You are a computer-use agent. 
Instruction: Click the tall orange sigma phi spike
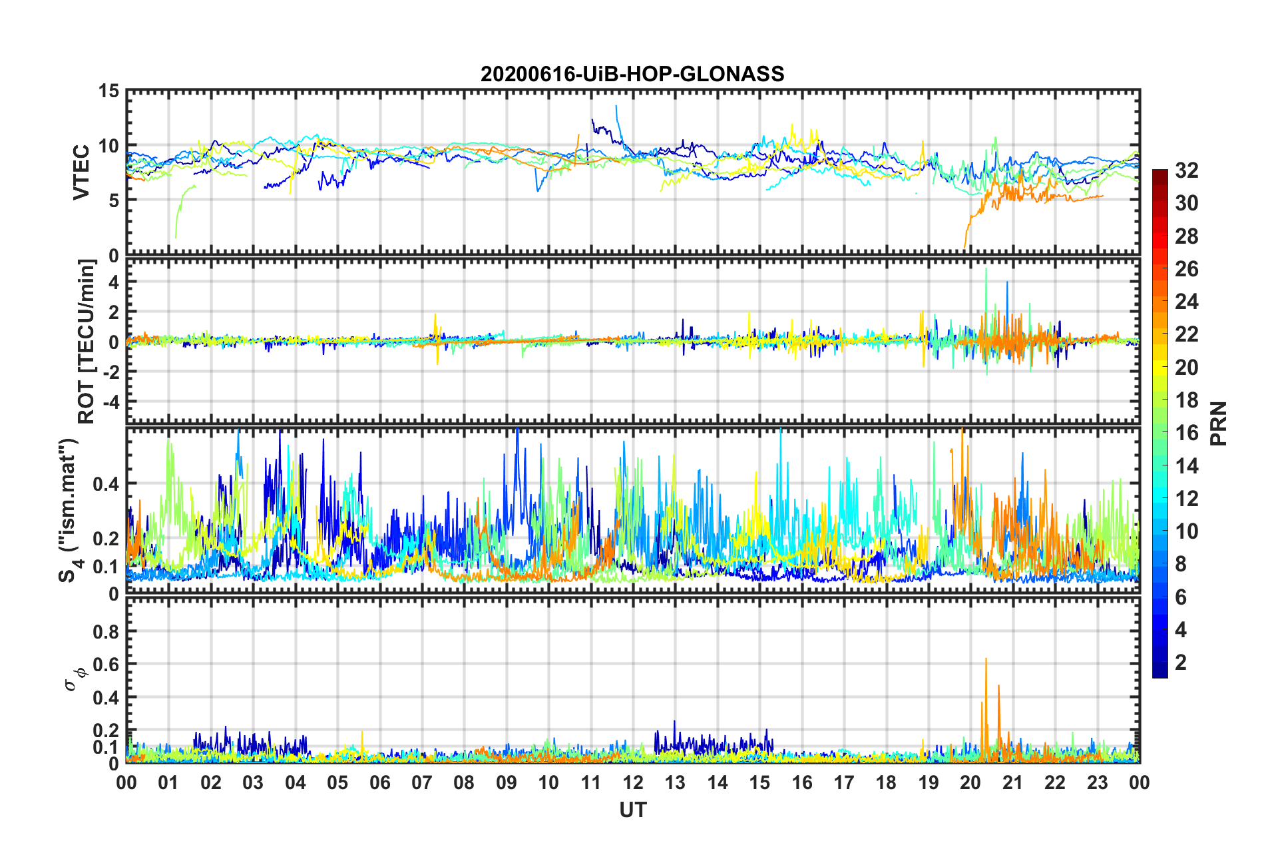[x=986, y=706]
